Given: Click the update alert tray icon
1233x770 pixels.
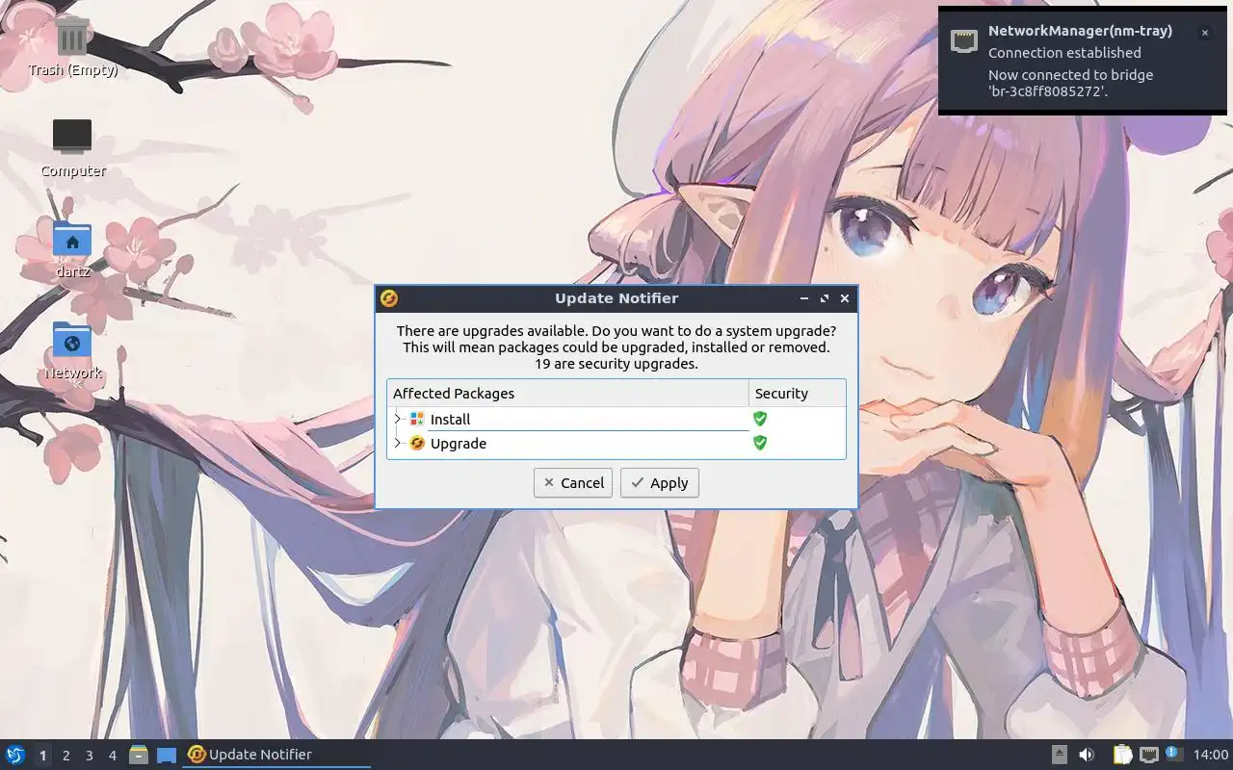Looking at the screenshot, I should [x=1174, y=754].
